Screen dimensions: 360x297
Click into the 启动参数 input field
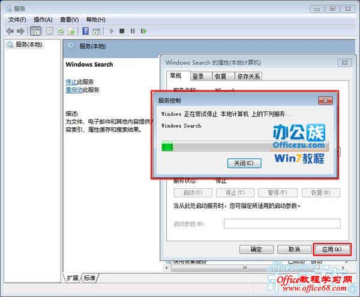[x=282, y=224]
